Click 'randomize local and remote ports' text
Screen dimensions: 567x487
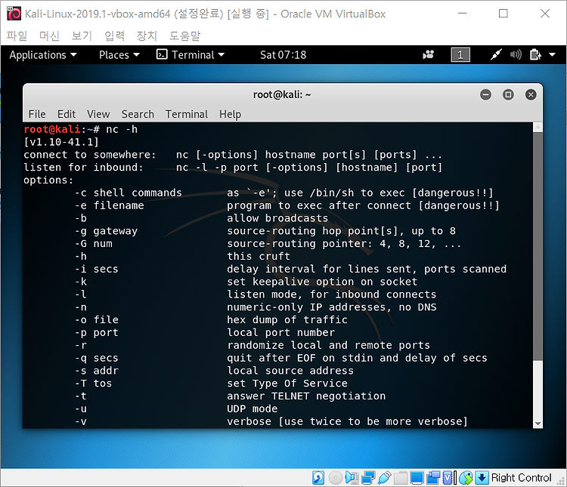[329, 345]
